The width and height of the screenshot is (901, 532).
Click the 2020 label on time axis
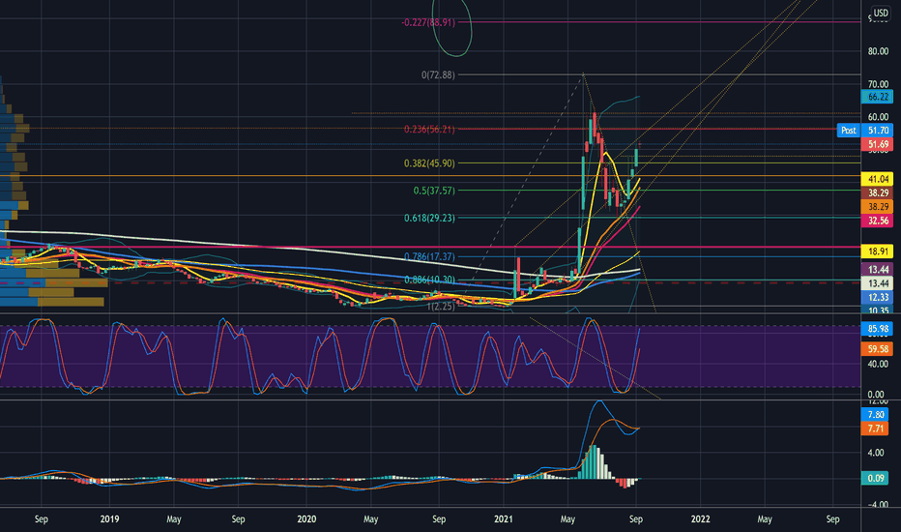(306, 518)
